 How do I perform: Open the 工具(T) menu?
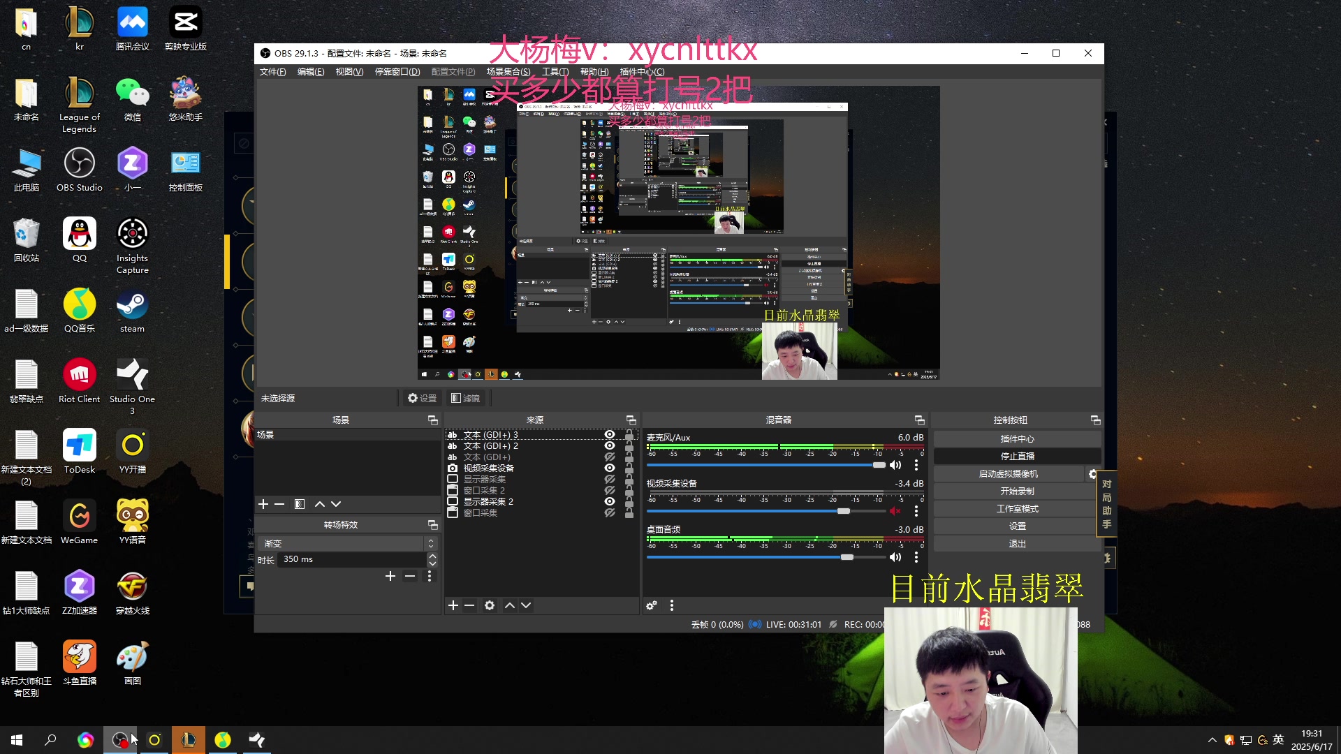(555, 72)
